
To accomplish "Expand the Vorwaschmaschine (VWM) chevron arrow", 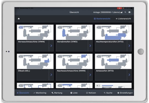I will (x=51, y=46).
